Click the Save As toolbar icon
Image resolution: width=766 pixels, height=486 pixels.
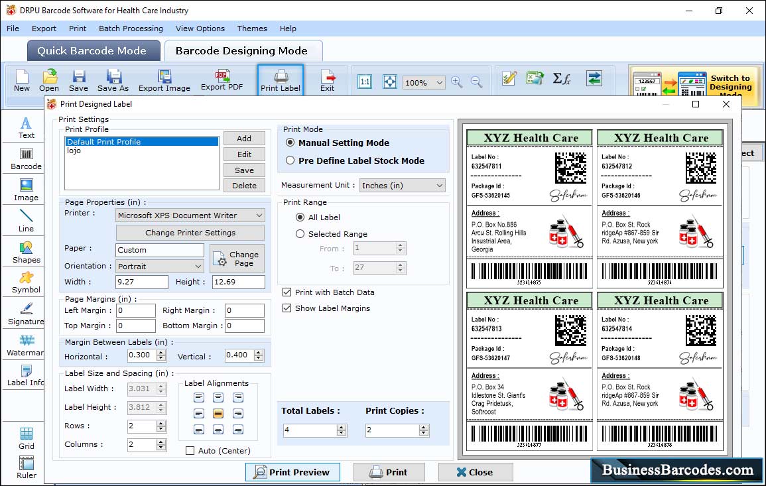(x=113, y=81)
